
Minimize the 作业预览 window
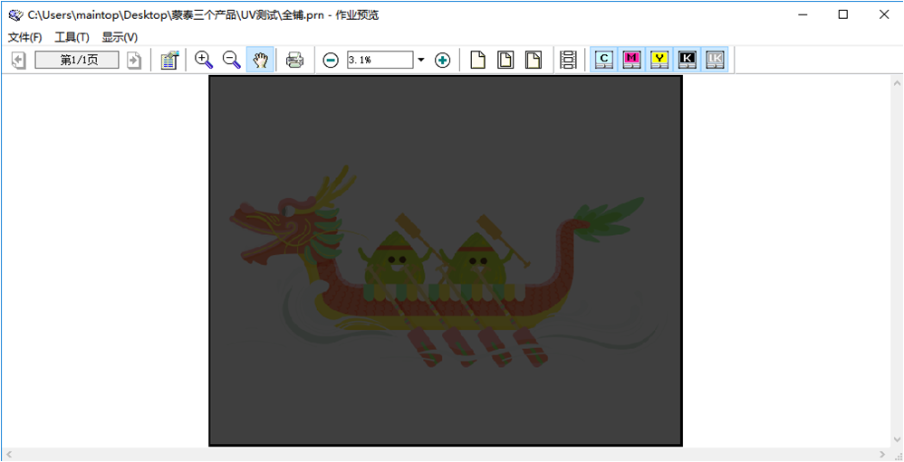click(803, 15)
